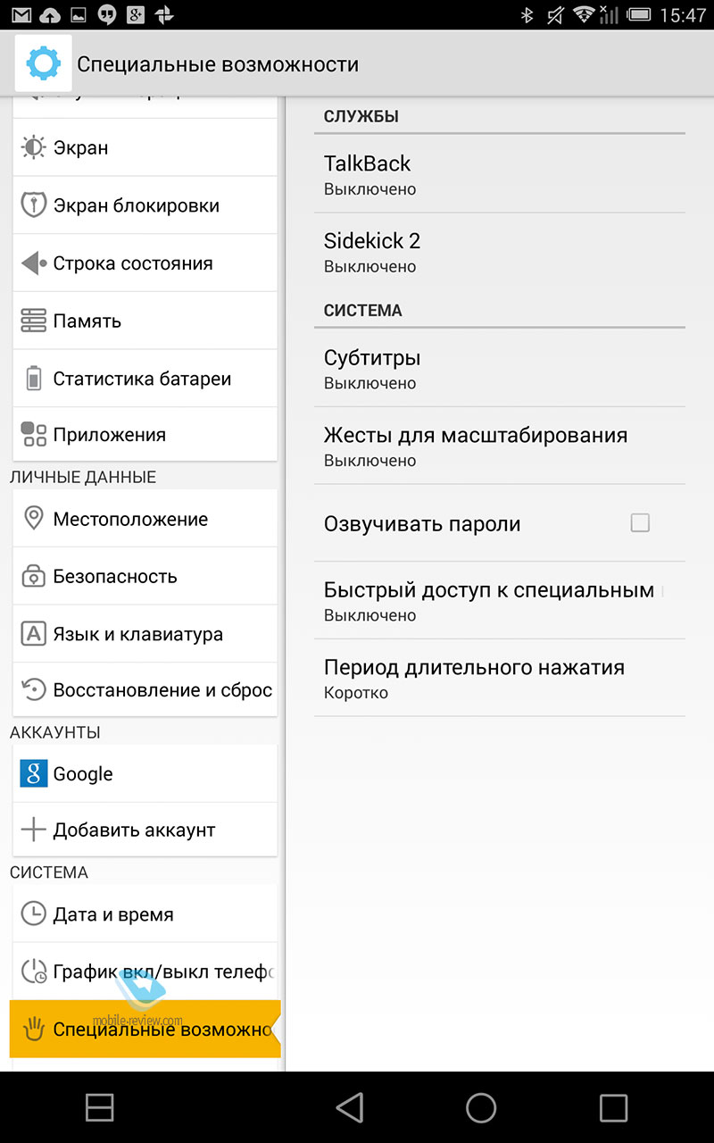Open the Google account icon
The height and width of the screenshot is (1143, 714).
tap(33, 773)
